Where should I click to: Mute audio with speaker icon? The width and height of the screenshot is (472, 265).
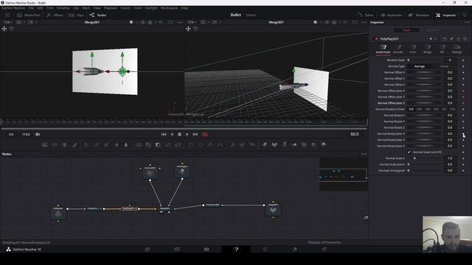click(38, 134)
